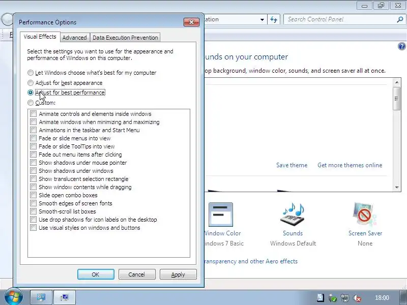Click the themes list scrollbar thumb

pos(397,99)
